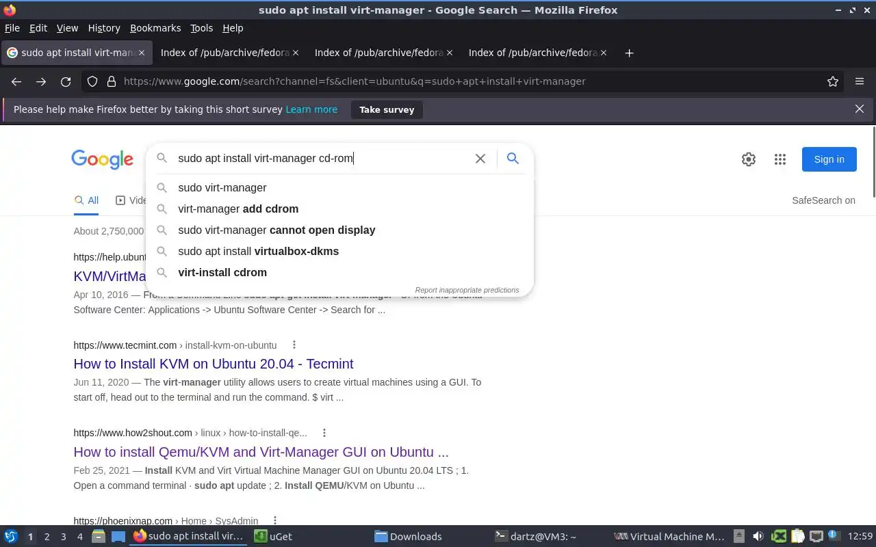The height and width of the screenshot is (547, 876).
Task: Choose suggestion 'sudo virt-manager'
Action: (x=340, y=187)
